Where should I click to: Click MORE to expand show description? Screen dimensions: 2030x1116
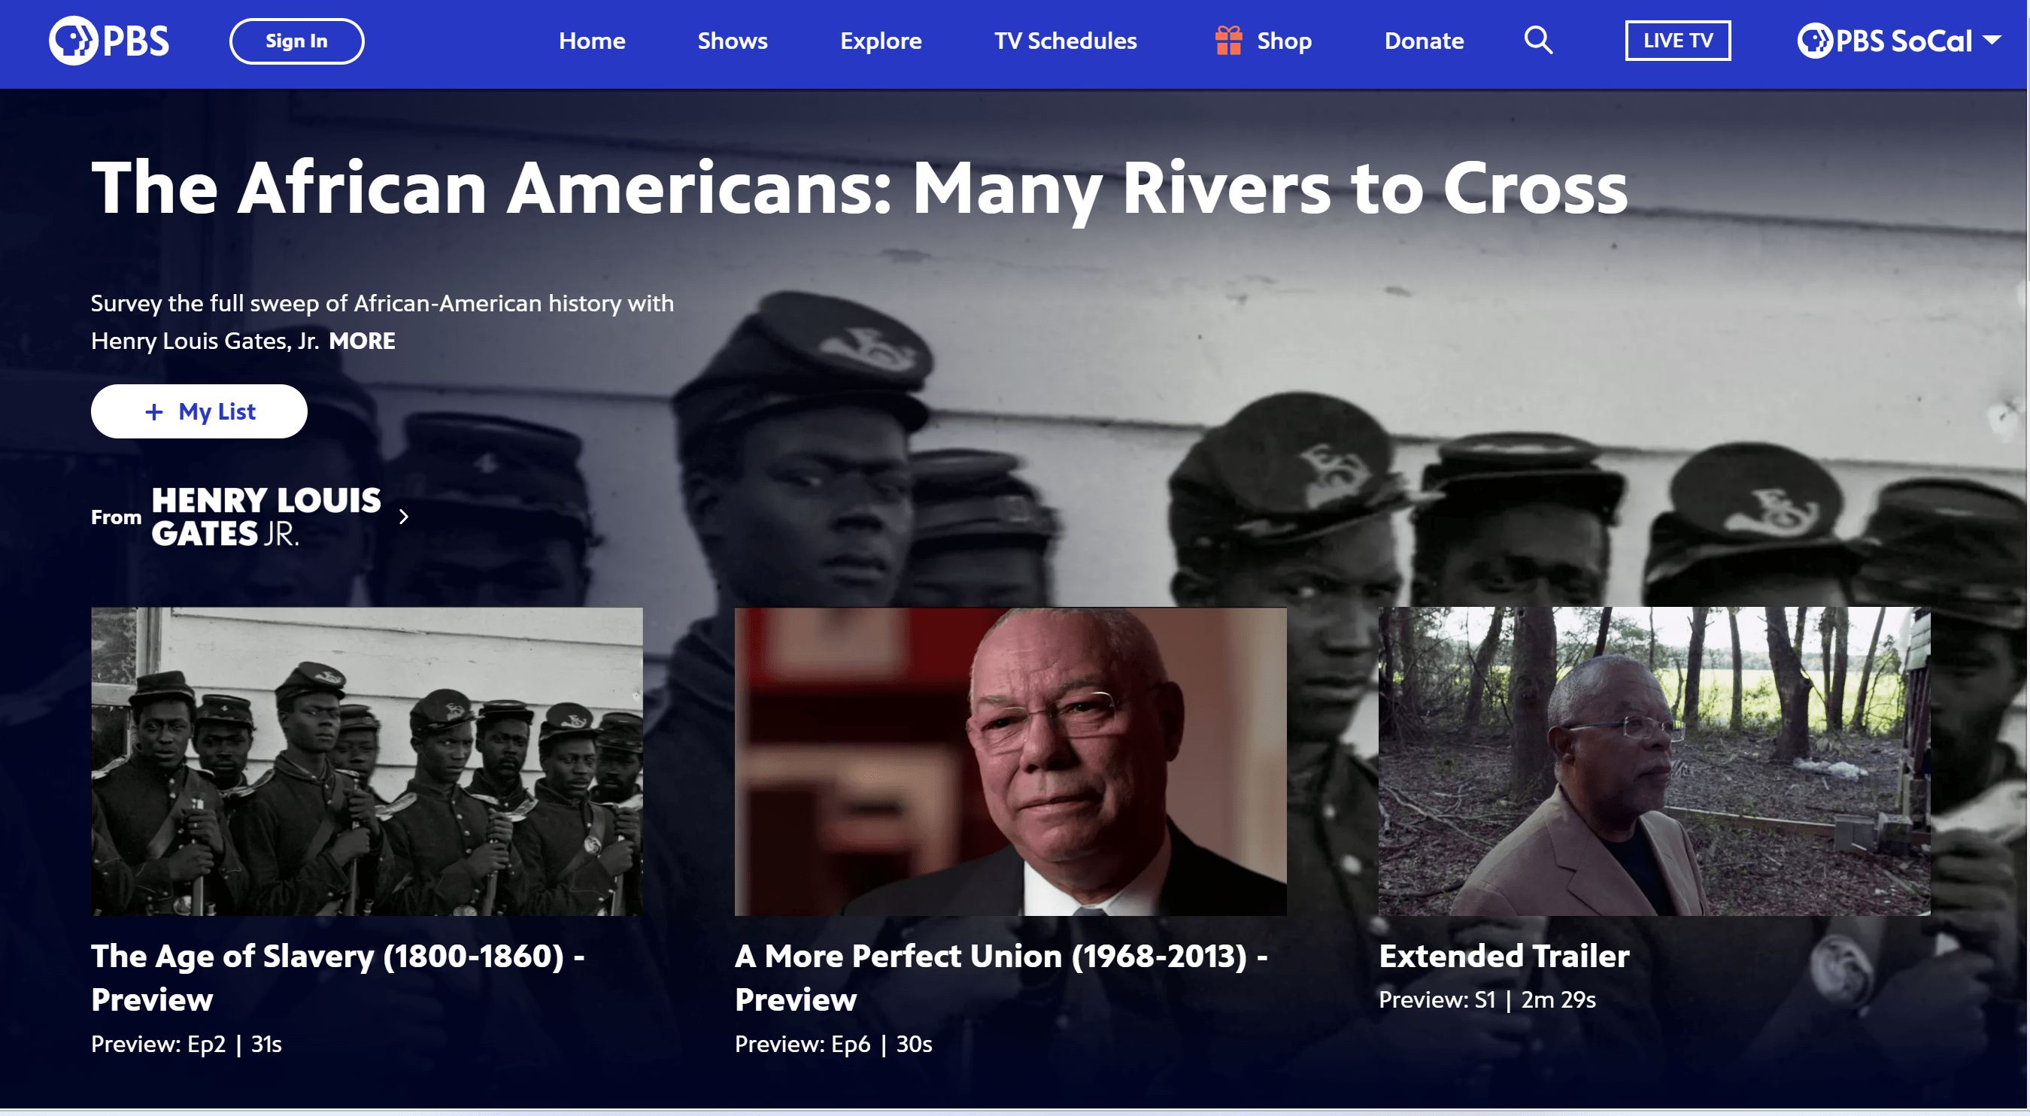pos(362,341)
